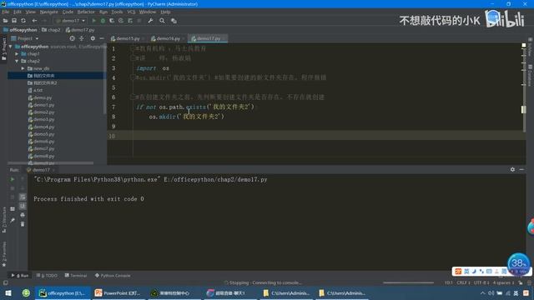Viewport: 534px width, 300px height.
Task: Click the project tree horizontal scrollbar
Action: 50,163
